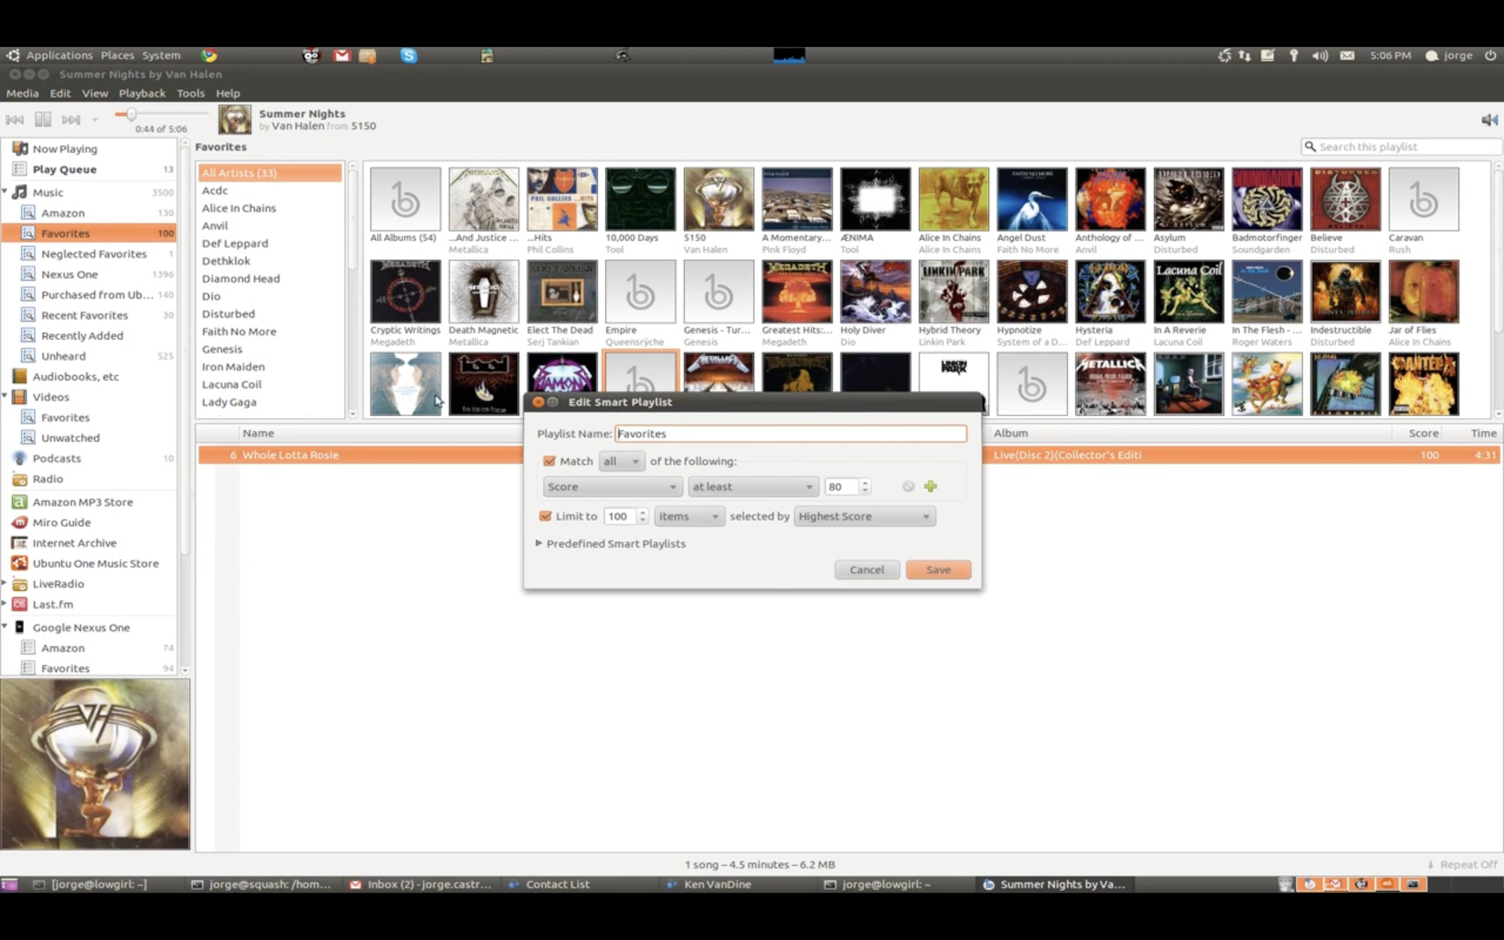Screen dimensions: 1504x940
Task: Click the Skype icon in top panel
Action: click(x=408, y=55)
